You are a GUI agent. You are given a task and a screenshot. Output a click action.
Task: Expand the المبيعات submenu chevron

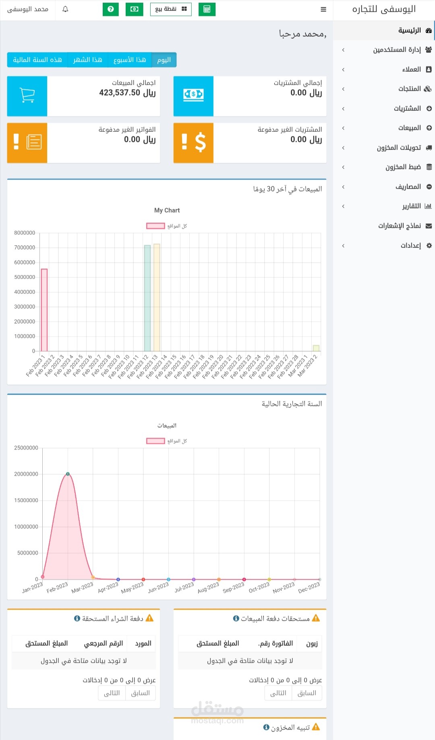(343, 128)
